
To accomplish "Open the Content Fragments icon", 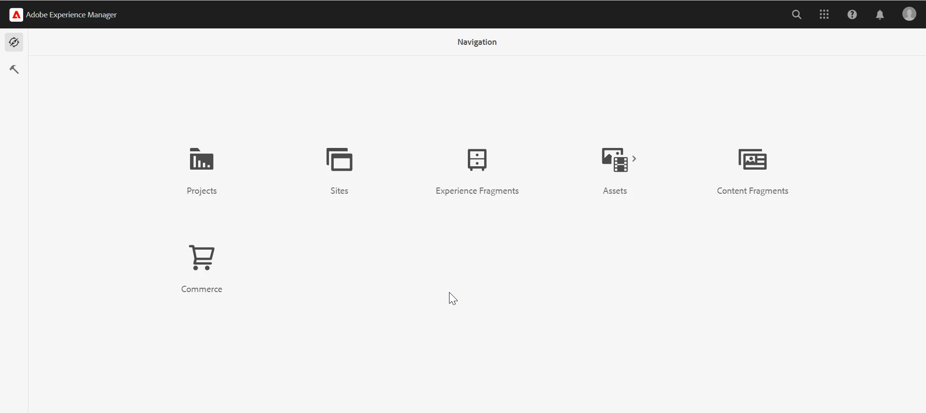I will click(x=752, y=160).
